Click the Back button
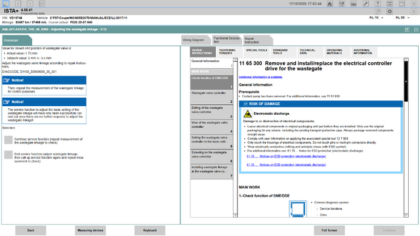 click(x=31, y=230)
